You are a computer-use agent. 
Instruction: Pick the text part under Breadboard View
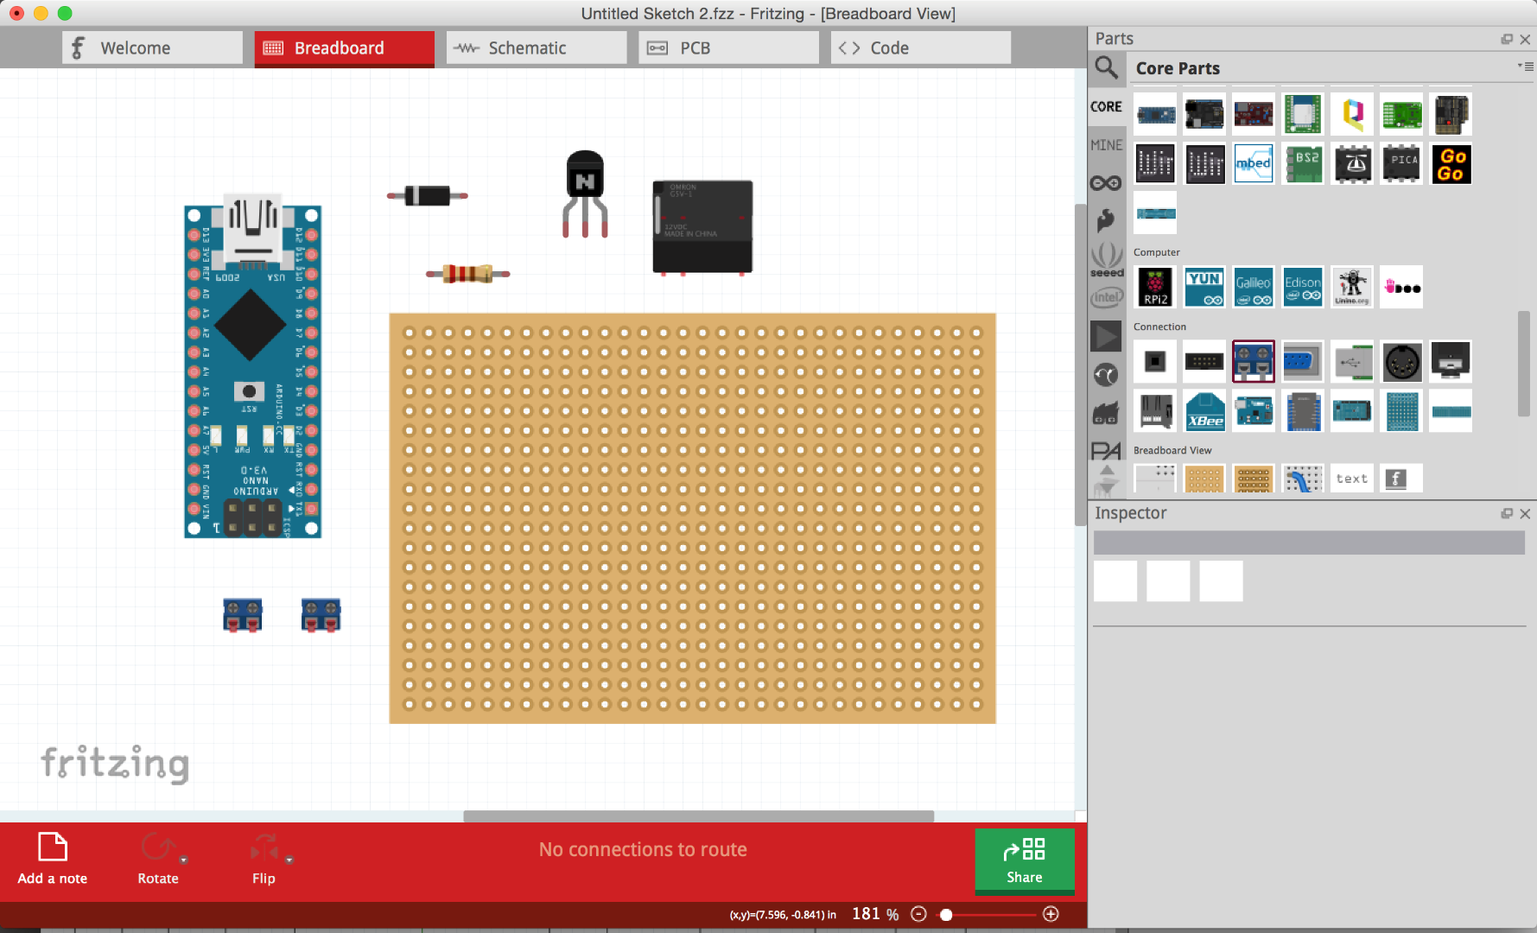(x=1351, y=478)
